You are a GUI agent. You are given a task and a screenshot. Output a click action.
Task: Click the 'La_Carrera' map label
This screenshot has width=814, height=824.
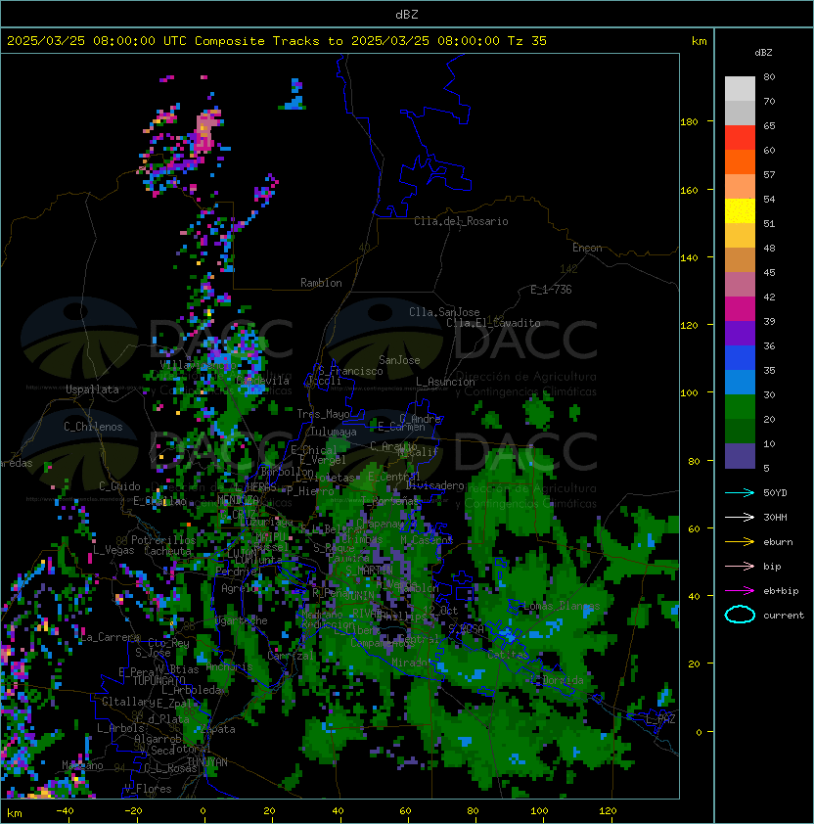(111, 637)
